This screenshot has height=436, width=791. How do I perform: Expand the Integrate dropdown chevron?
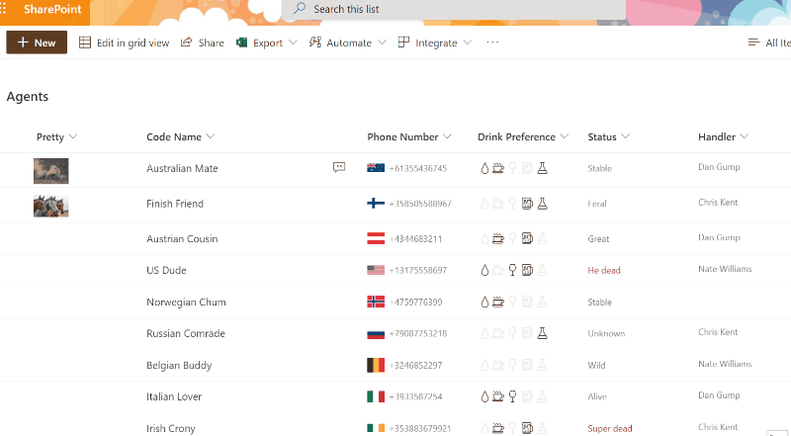pyautogui.click(x=467, y=43)
